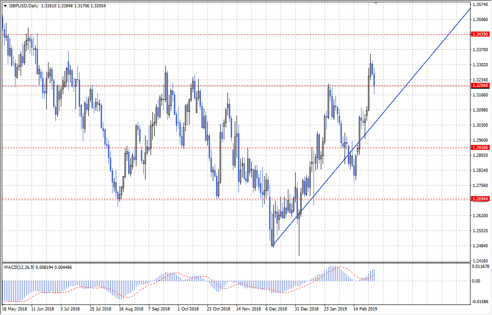
Task: Click price scale label 1.32340
Action: coord(481,80)
